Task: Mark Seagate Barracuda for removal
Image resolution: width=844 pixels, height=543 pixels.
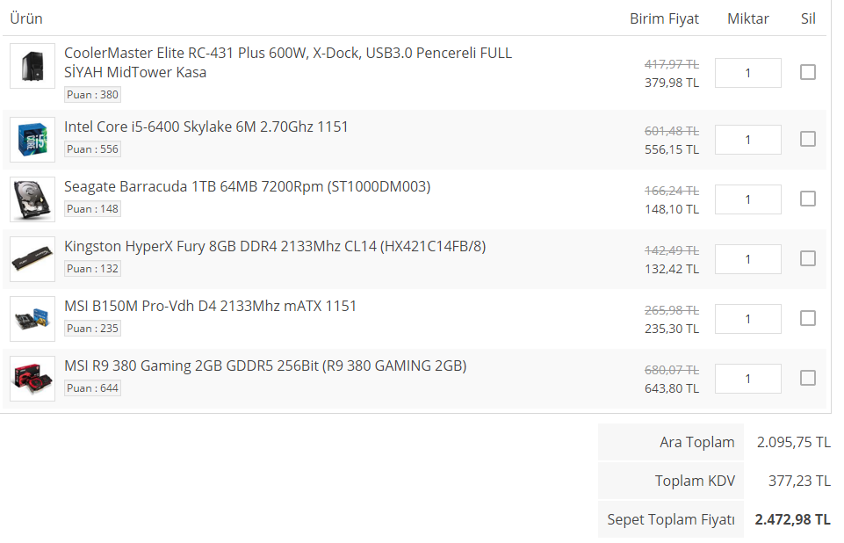Action: point(808,199)
